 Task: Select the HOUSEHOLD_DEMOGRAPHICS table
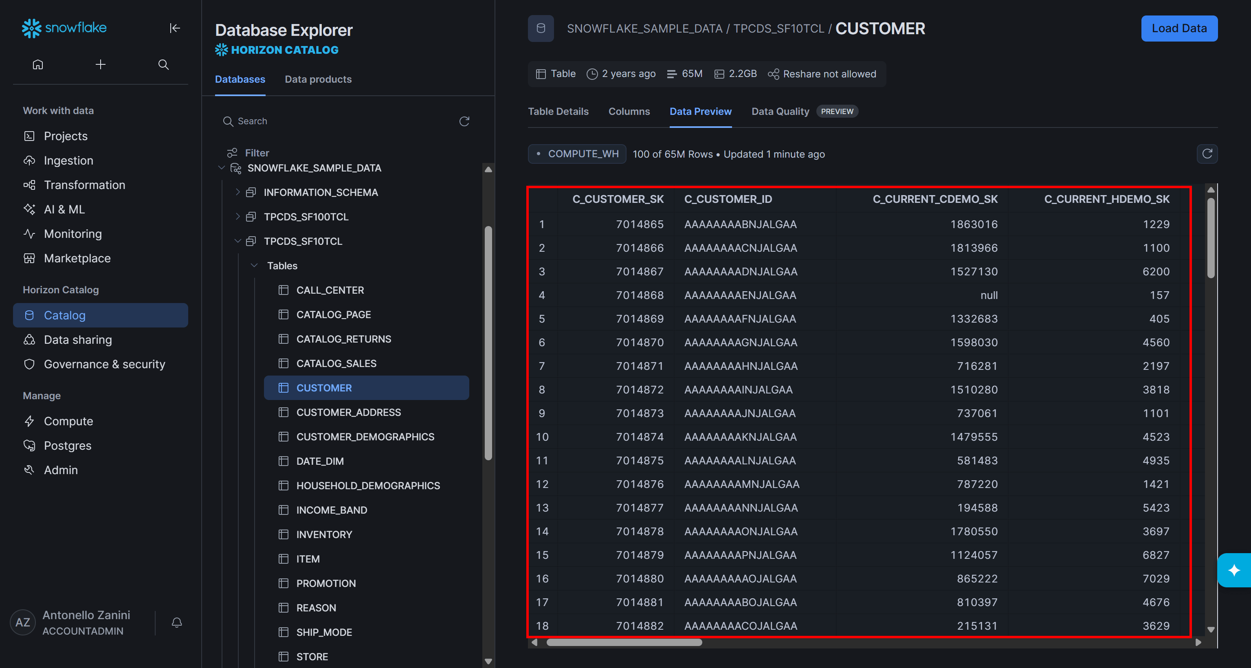pos(366,486)
